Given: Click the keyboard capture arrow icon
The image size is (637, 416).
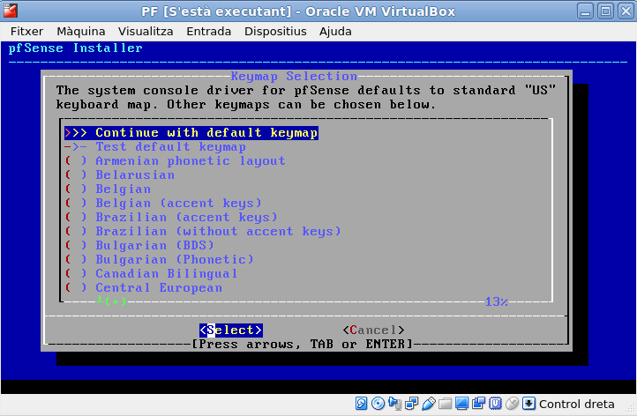Looking at the screenshot, I should coord(528,404).
